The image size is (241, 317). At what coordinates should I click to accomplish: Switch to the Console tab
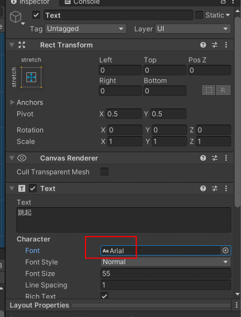(82, 2)
